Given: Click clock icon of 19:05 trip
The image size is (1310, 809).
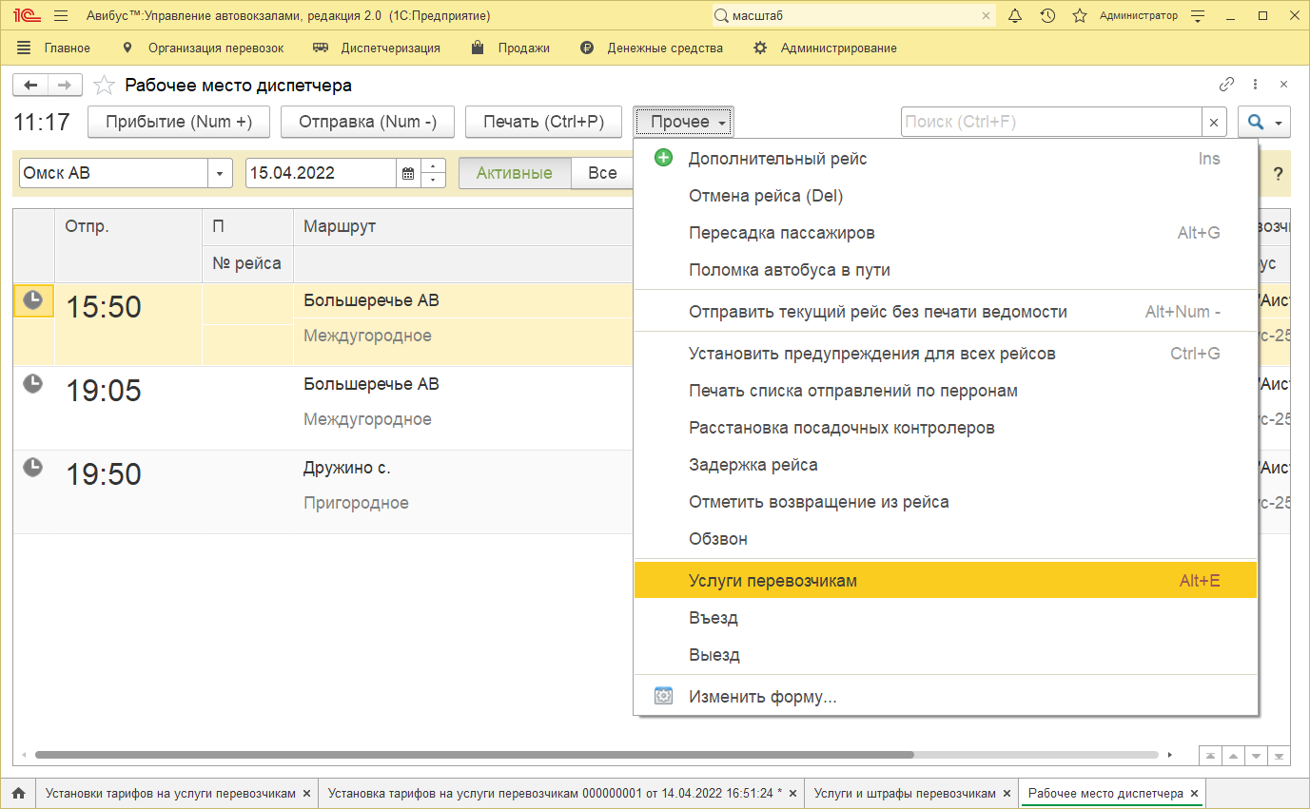Looking at the screenshot, I should (x=33, y=384).
